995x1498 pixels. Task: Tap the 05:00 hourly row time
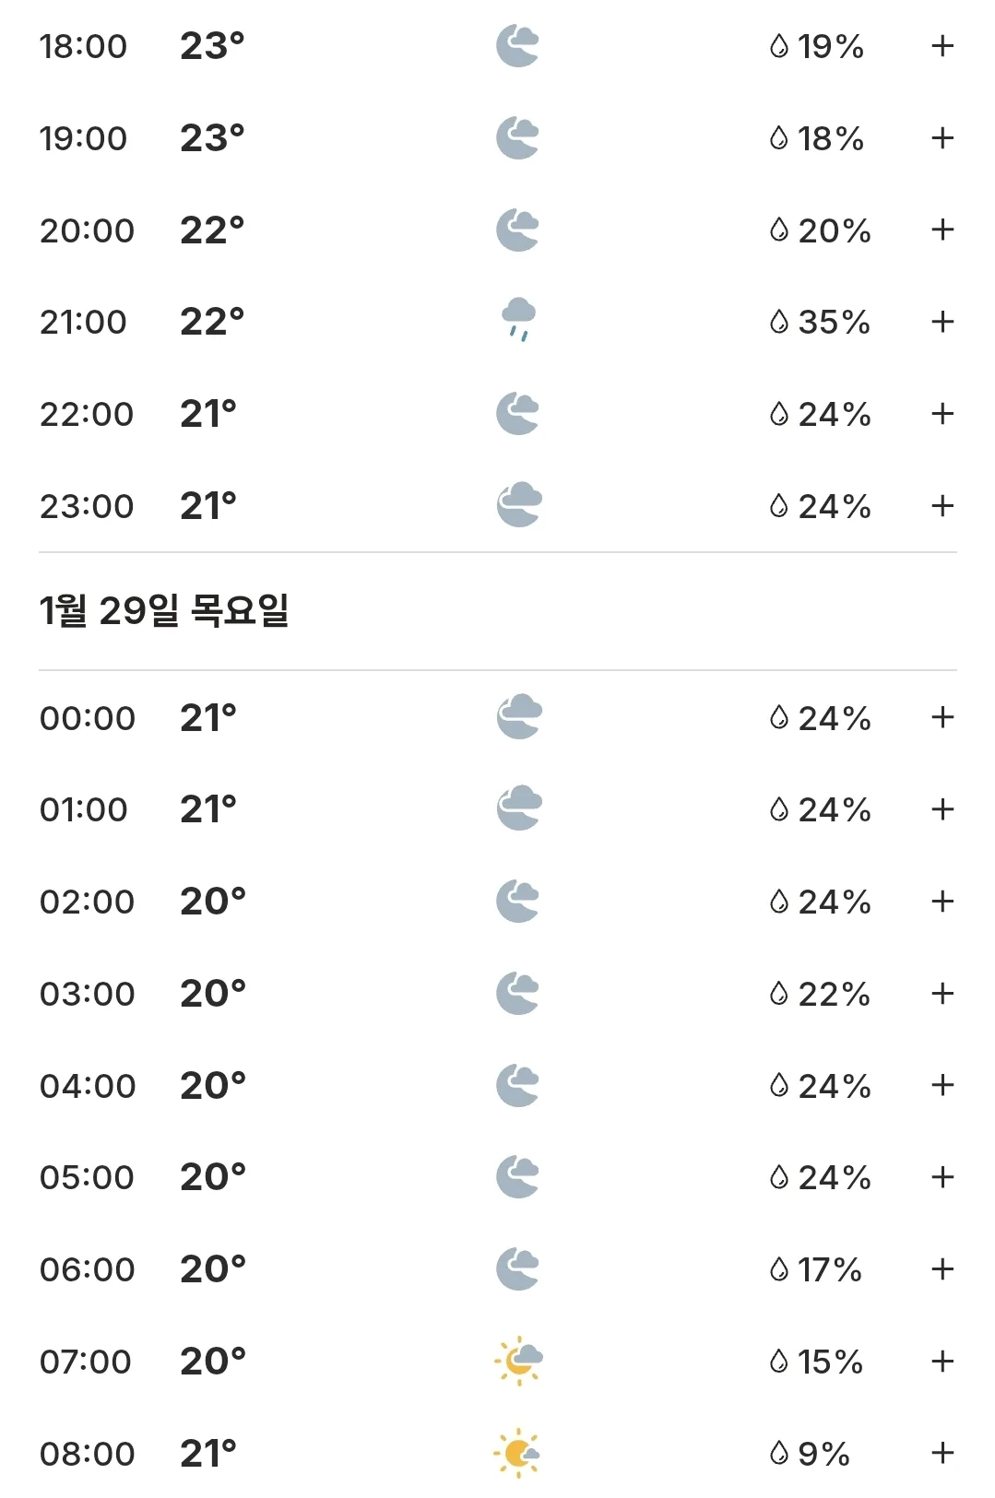point(87,1177)
